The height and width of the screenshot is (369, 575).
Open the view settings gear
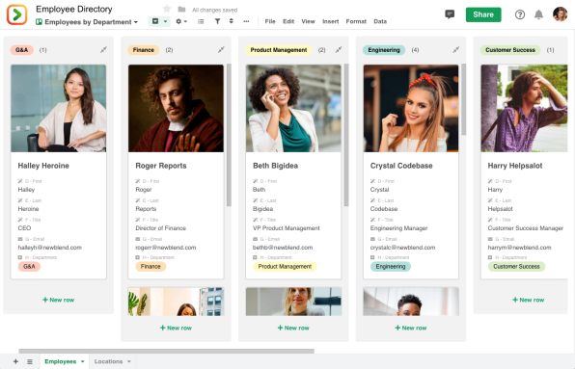click(178, 21)
